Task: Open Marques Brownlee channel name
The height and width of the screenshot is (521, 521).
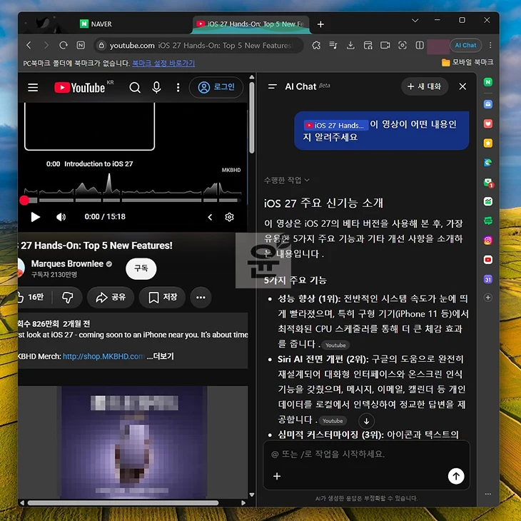Action: pos(67,264)
